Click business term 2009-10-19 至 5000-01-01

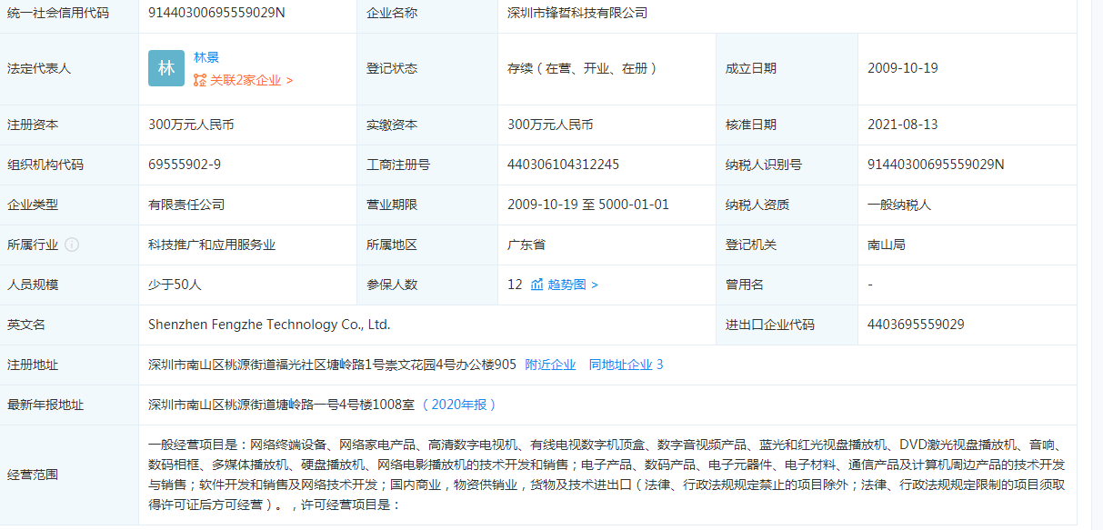588,205
